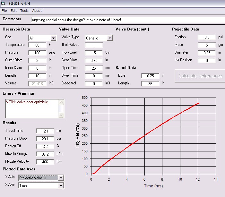Click the reservoir Pressure input field
The height and width of the screenshot is (197, 225).
tap(37, 53)
